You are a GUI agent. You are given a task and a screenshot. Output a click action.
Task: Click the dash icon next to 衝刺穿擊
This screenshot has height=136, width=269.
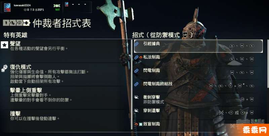[137, 97]
